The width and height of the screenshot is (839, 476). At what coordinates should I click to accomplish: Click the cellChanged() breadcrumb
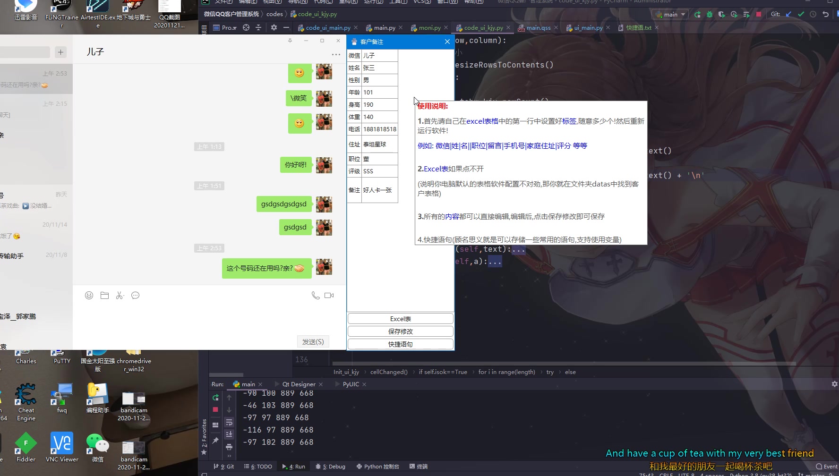tap(389, 372)
